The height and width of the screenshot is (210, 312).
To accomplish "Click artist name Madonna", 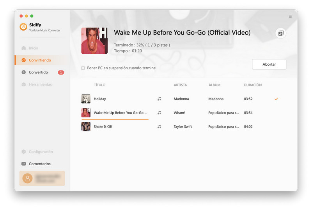I will click(181, 99).
